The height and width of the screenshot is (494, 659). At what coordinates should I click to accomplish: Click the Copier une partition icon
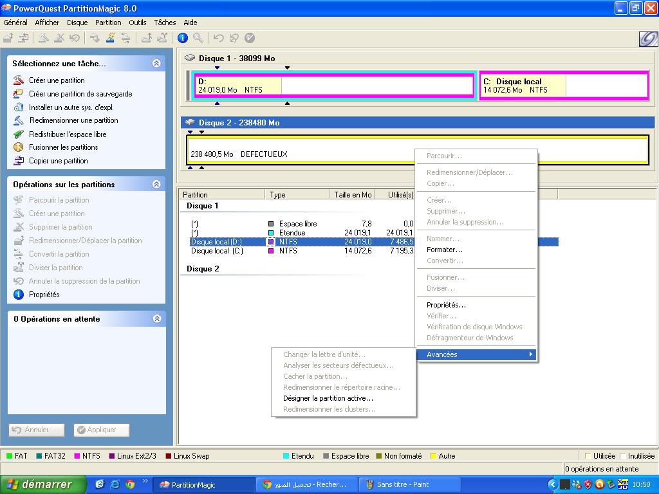tap(19, 161)
